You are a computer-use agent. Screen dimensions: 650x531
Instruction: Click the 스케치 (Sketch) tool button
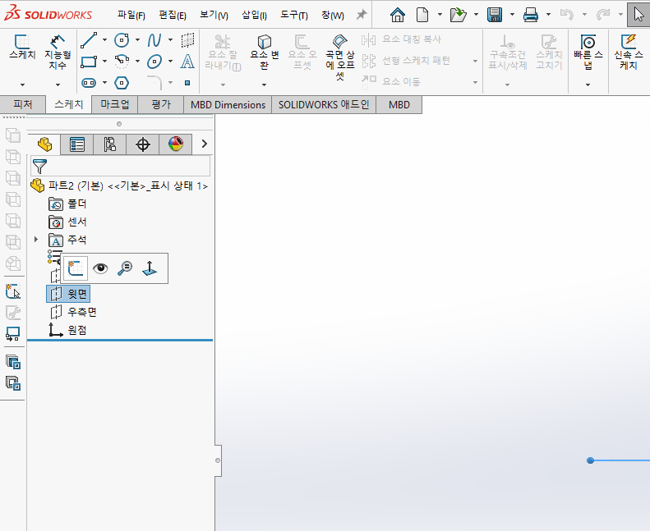tap(22, 47)
